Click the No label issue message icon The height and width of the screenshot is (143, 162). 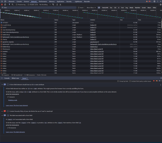5,115
